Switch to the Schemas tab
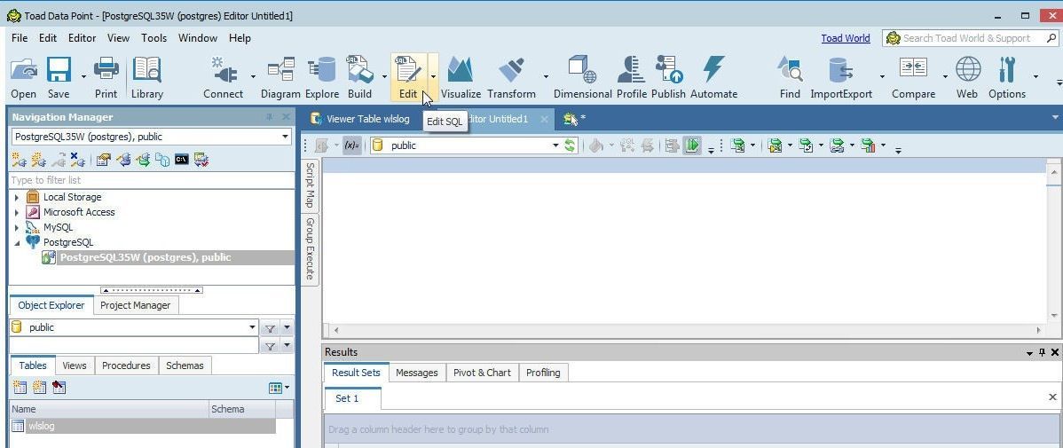 coord(185,365)
